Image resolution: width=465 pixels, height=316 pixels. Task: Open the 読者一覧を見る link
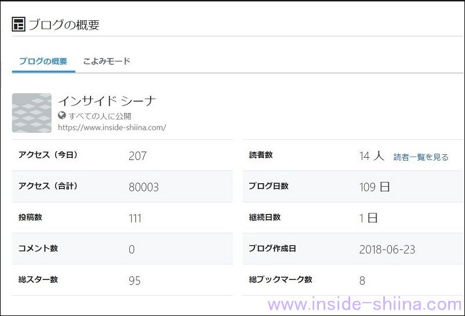[421, 157]
